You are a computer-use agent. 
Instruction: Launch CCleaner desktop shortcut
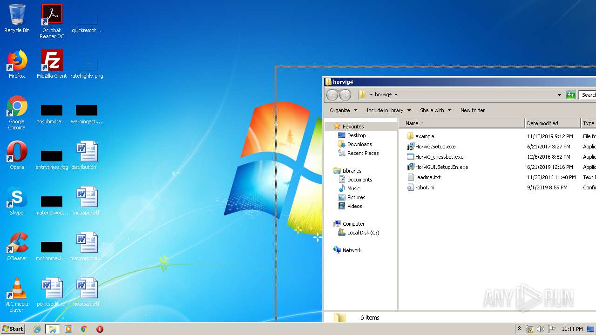pyautogui.click(x=17, y=247)
